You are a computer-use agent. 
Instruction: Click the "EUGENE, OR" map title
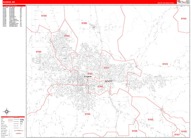point(9,2)
